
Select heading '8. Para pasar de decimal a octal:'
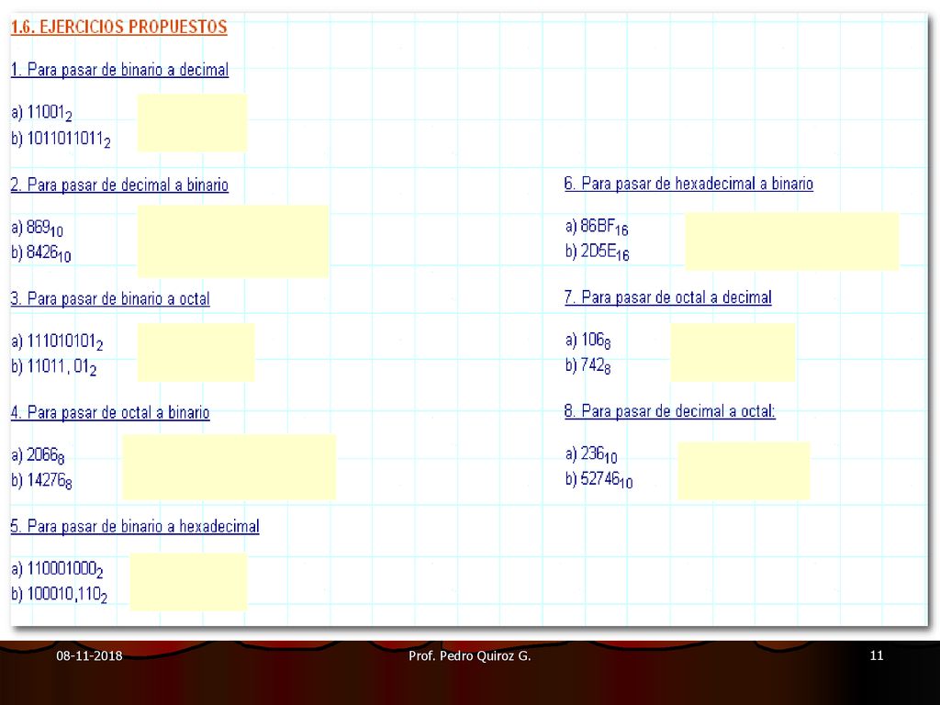click(x=669, y=411)
